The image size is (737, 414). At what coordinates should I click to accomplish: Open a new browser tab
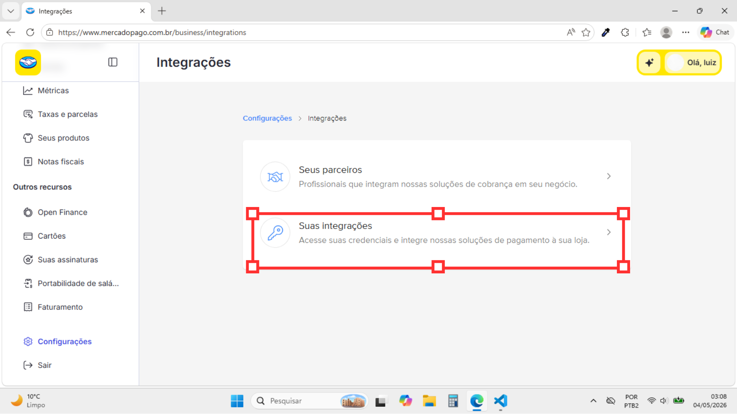pyautogui.click(x=162, y=11)
